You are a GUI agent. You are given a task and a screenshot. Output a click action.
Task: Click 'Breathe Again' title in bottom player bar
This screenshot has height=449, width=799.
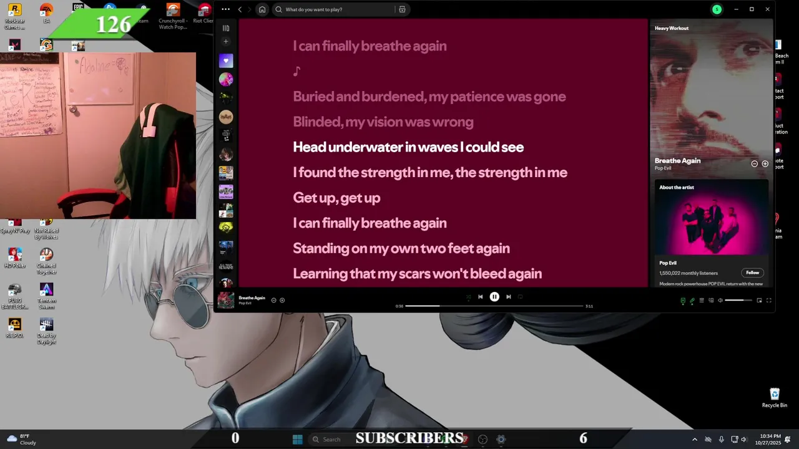(x=252, y=298)
